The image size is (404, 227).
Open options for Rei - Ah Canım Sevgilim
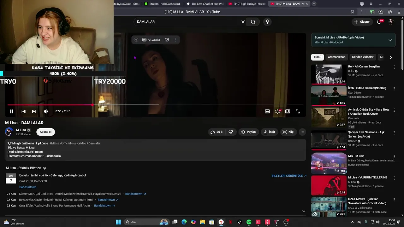394,67
